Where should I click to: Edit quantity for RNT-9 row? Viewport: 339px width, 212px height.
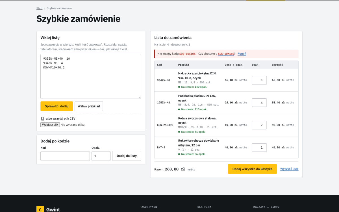click(259, 148)
